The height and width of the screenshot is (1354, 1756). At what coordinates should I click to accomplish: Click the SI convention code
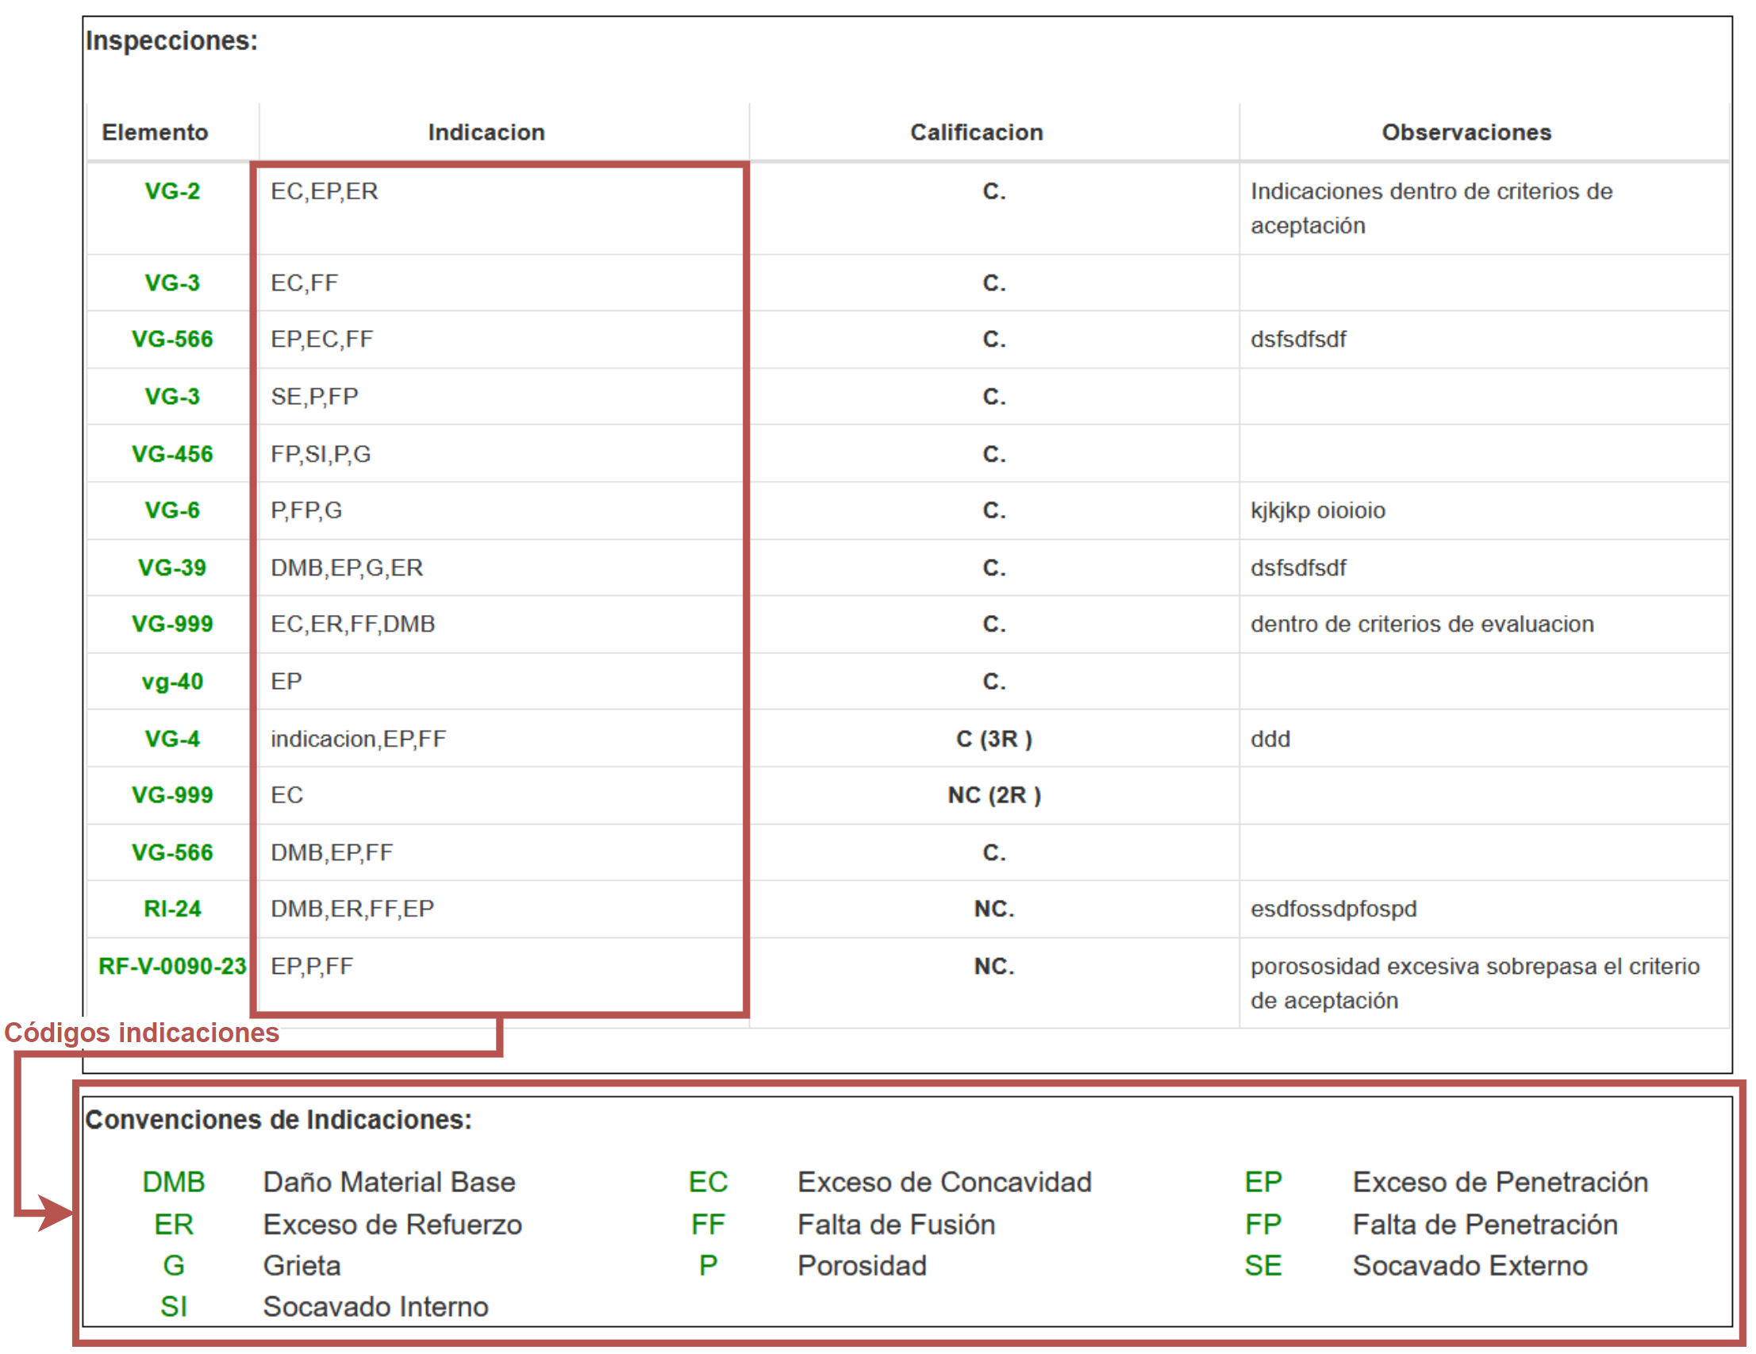click(174, 1306)
